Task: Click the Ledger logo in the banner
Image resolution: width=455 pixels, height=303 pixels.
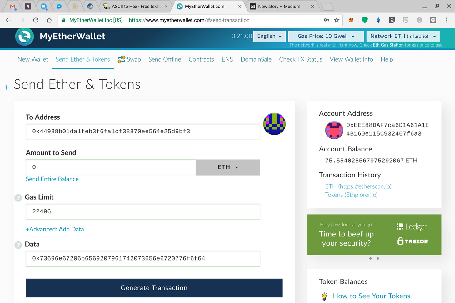Action: pos(412,226)
